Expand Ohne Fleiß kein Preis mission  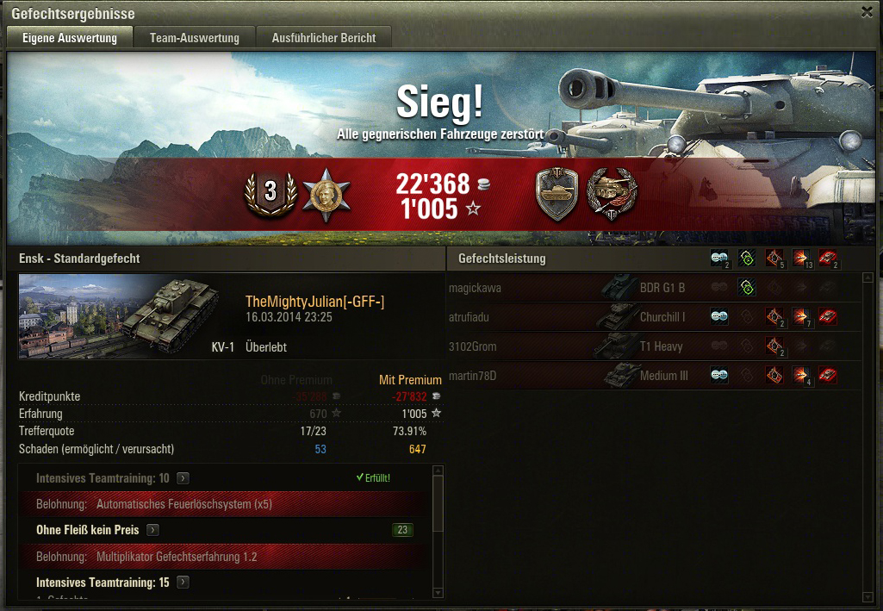tap(152, 531)
